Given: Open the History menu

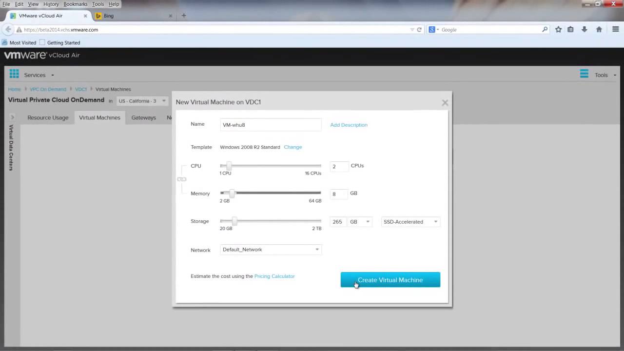Looking at the screenshot, I should click(51, 4).
